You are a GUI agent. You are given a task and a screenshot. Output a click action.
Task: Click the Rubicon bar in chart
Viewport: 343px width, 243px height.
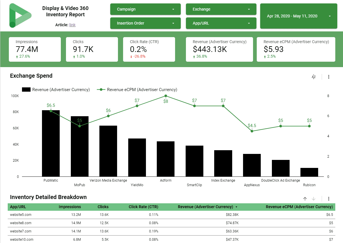(309, 172)
